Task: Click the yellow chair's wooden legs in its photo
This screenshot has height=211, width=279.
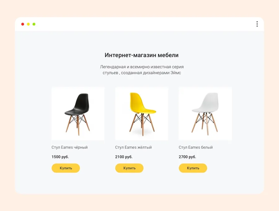Action: point(142,125)
